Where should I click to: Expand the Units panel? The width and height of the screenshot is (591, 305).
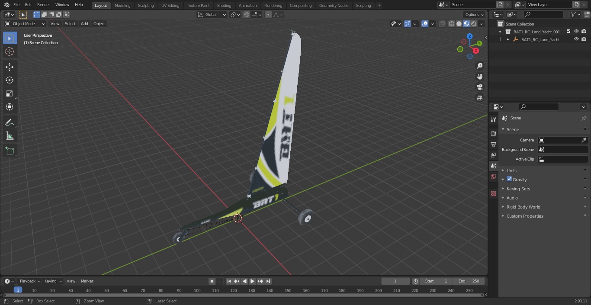tap(511, 170)
